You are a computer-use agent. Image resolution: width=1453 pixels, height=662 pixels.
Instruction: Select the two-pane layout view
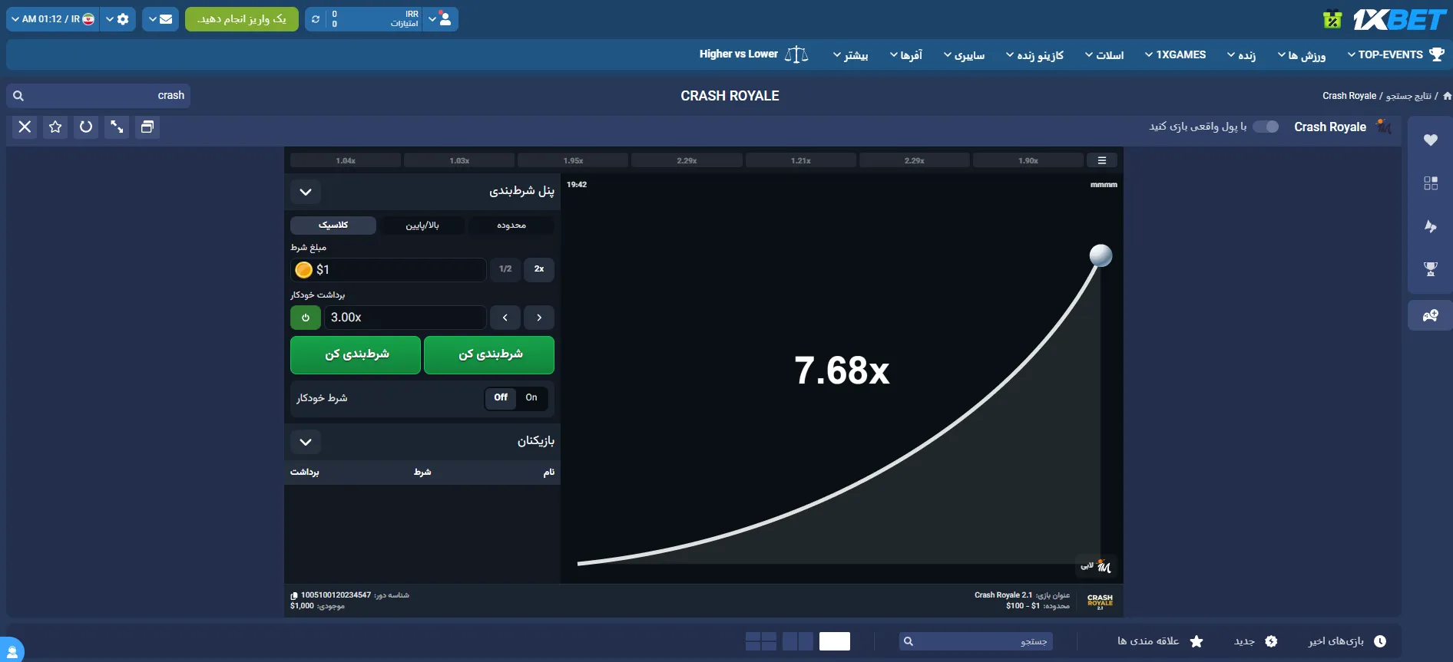point(798,641)
